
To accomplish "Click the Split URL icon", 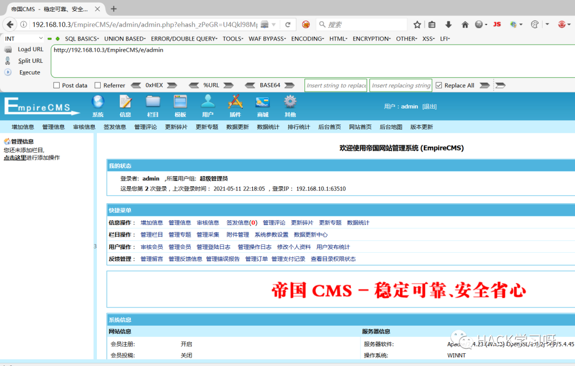I will (x=7, y=61).
